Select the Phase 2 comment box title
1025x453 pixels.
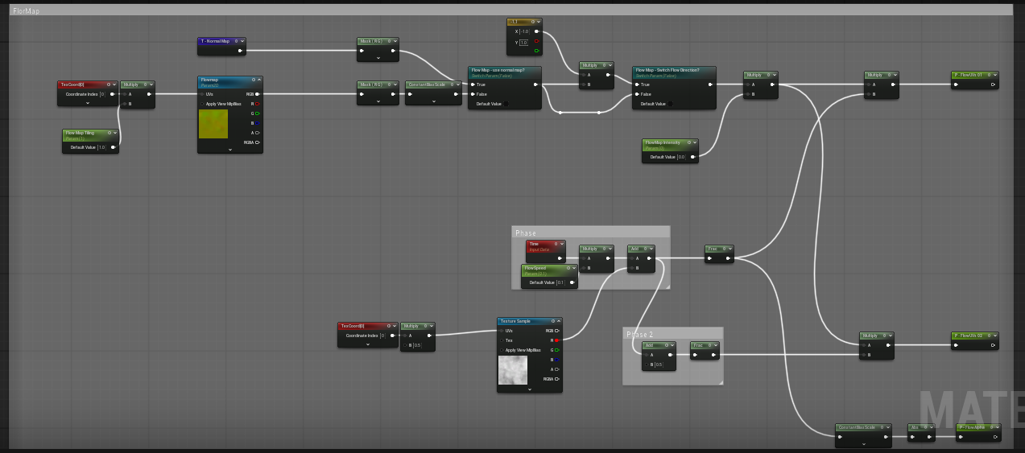pos(640,334)
